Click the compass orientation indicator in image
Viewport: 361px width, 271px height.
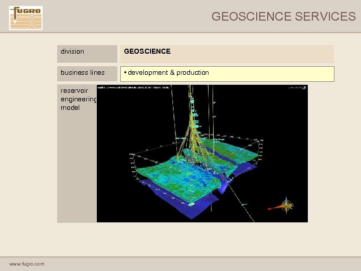tap(282, 205)
